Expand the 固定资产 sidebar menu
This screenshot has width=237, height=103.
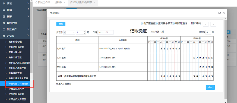point(28,29)
